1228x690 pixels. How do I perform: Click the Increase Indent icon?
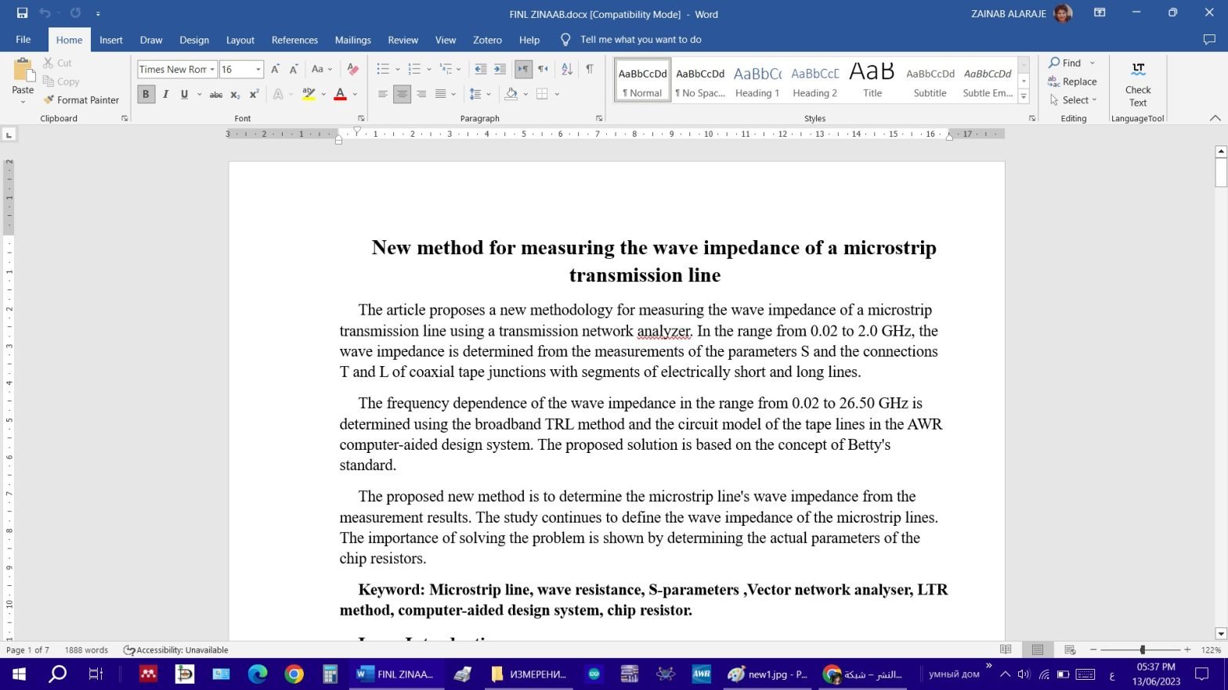click(x=500, y=69)
